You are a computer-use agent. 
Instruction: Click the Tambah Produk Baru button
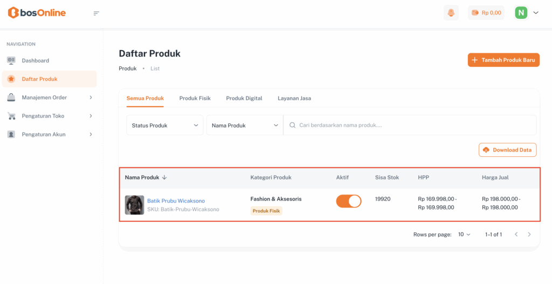point(503,60)
